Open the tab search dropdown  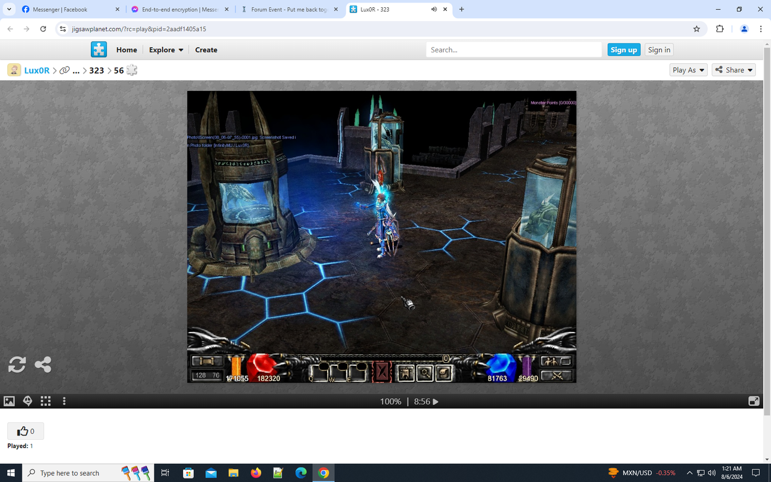[9, 10]
